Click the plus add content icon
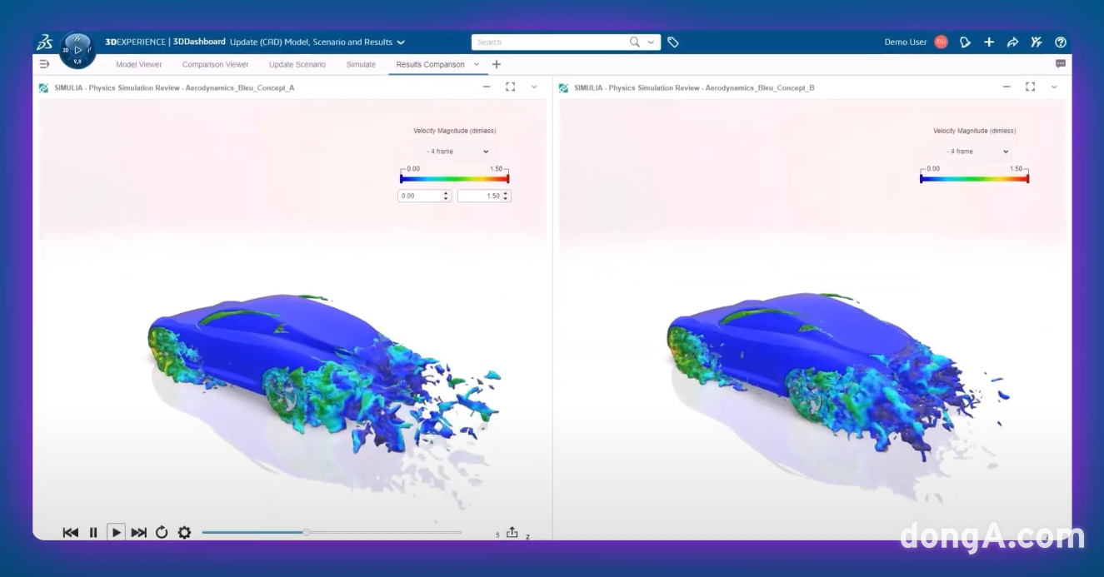This screenshot has height=577, width=1104. pyautogui.click(x=989, y=42)
